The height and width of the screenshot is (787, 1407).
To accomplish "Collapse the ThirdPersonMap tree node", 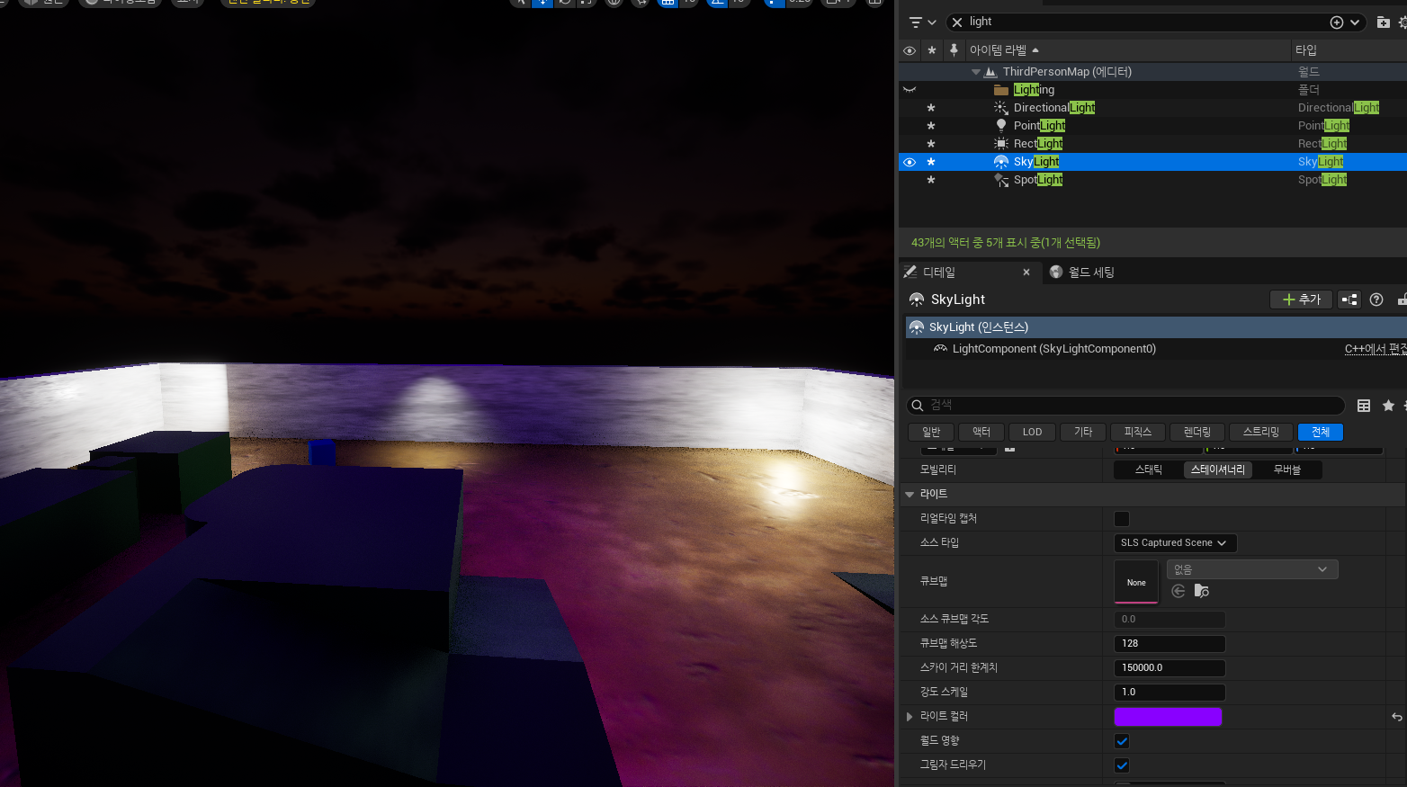I will tap(976, 72).
